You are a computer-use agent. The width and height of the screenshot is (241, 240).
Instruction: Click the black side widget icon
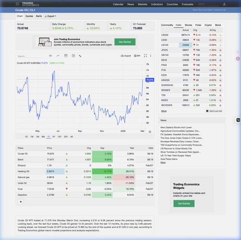pos(238,120)
